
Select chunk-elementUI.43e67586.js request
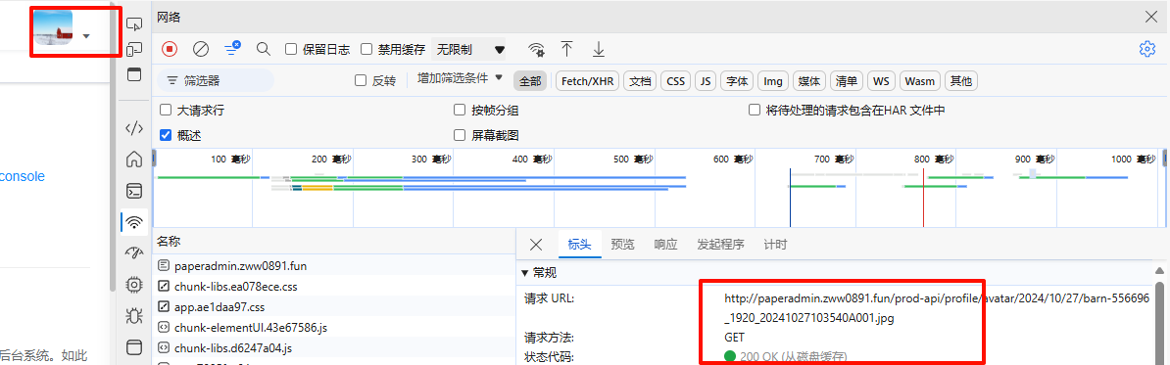pos(333,327)
